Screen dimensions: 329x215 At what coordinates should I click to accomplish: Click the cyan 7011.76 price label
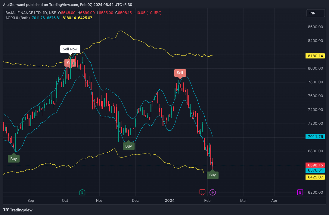[x=315, y=137]
